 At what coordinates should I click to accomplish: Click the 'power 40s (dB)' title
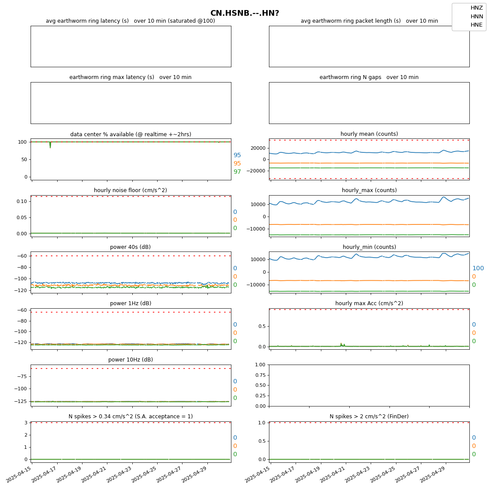click(x=131, y=247)
